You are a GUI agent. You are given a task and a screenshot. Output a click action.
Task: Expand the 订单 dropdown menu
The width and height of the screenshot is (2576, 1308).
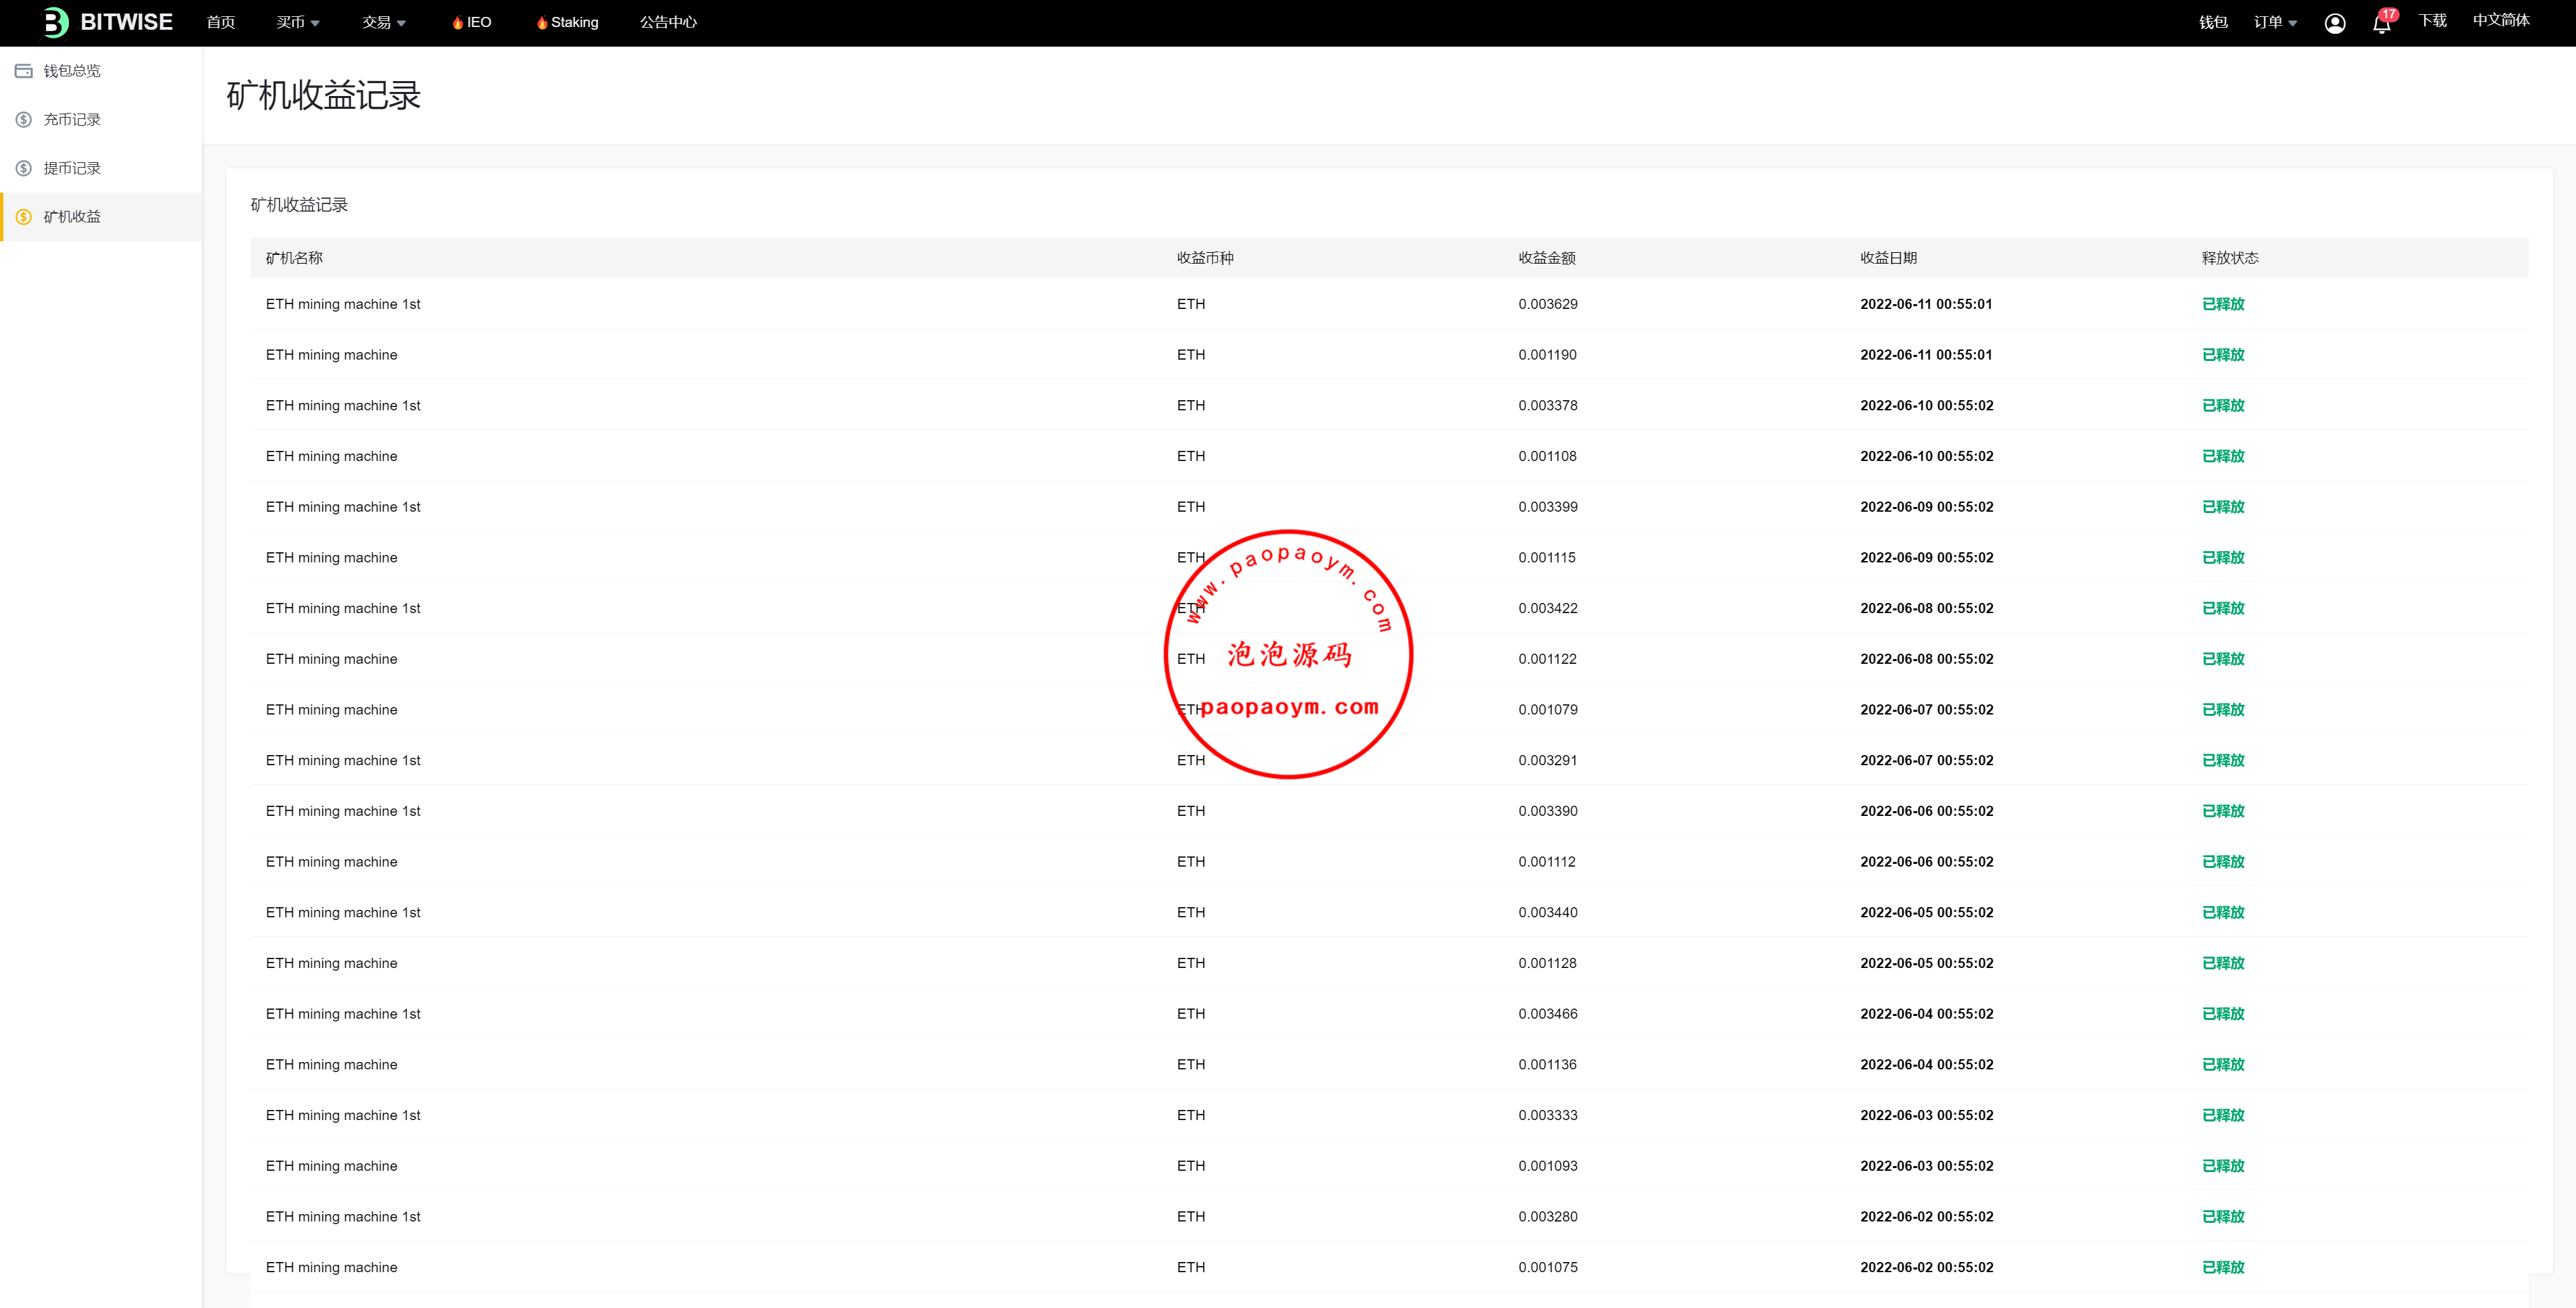(2274, 22)
